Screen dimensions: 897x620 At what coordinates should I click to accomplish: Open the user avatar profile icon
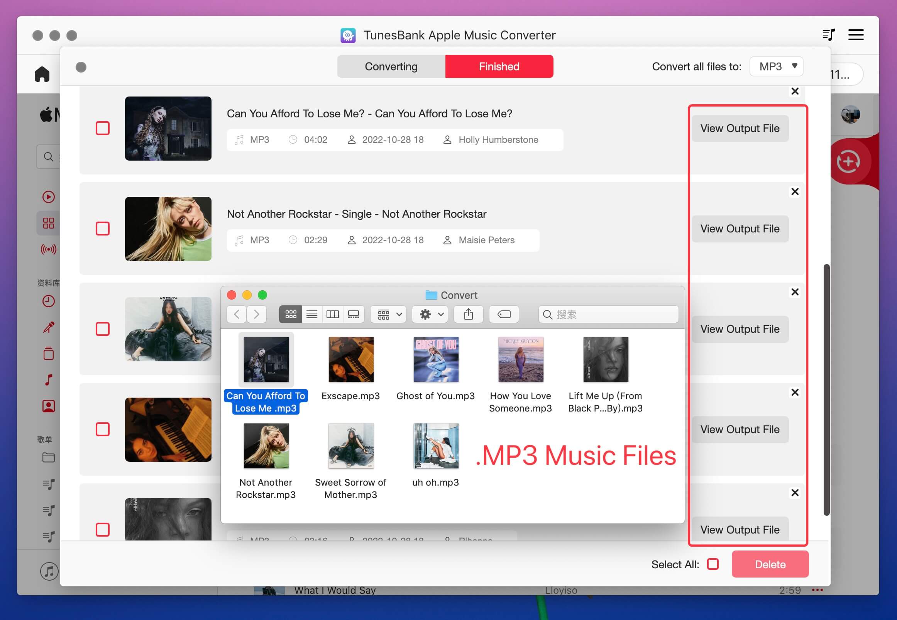click(x=850, y=114)
